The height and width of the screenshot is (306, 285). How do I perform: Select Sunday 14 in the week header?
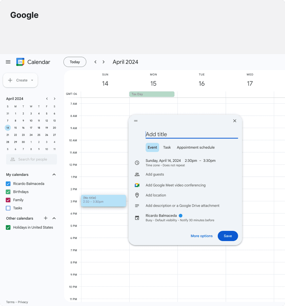click(x=105, y=84)
